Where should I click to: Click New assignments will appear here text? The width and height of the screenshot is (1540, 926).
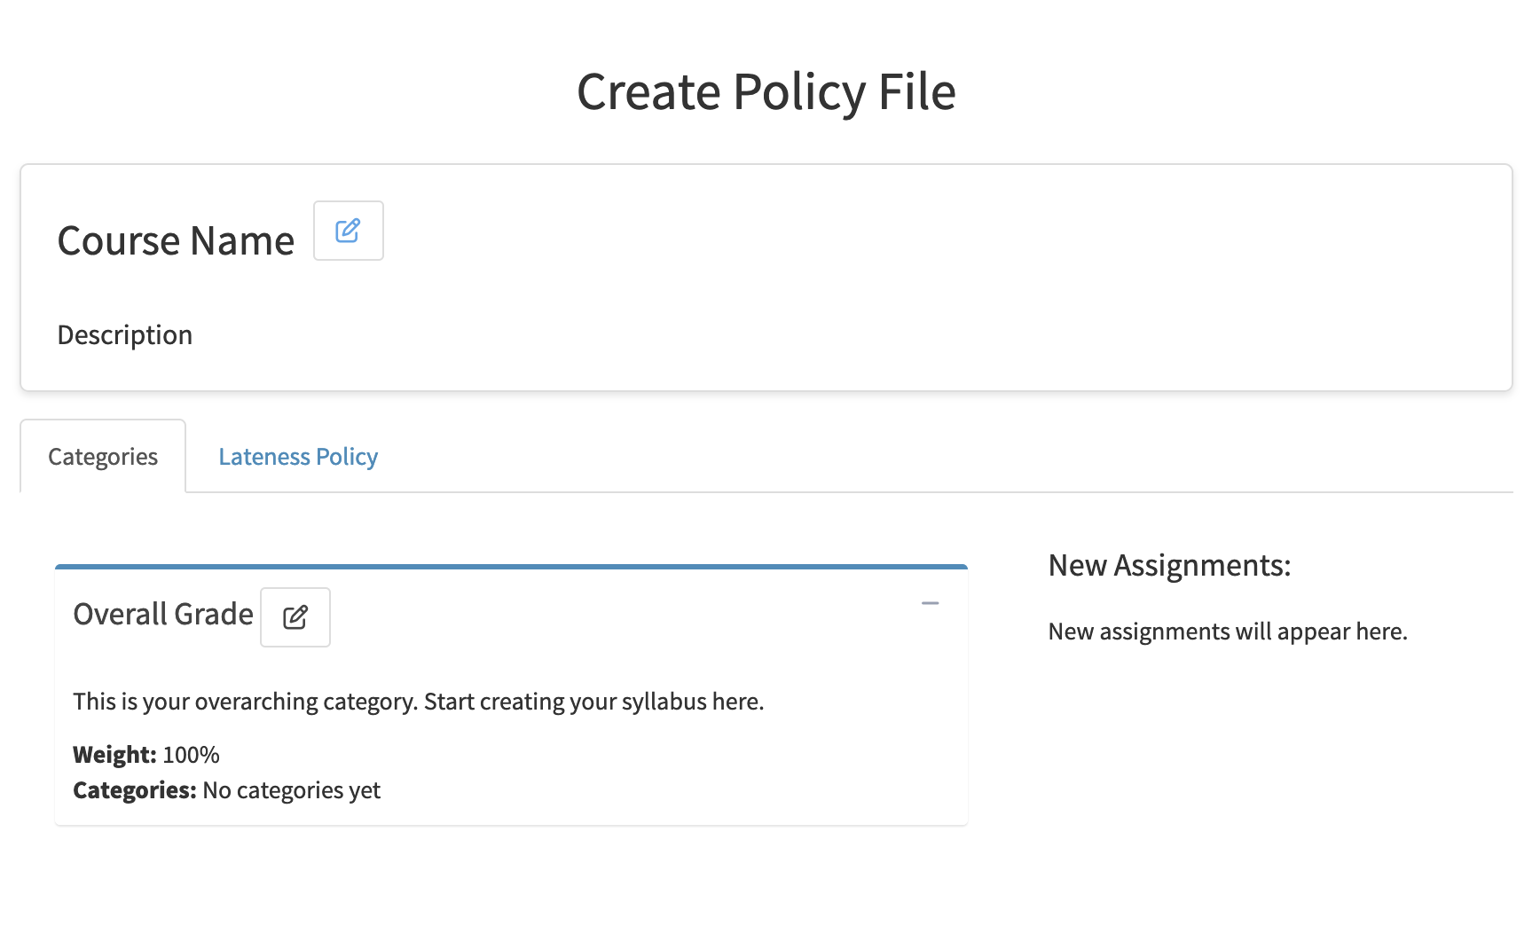pyautogui.click(x=1228, y=632)
